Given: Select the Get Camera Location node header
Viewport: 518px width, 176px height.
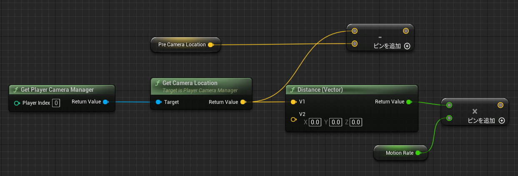Looking at the screenshot, I should click(201, 86).
